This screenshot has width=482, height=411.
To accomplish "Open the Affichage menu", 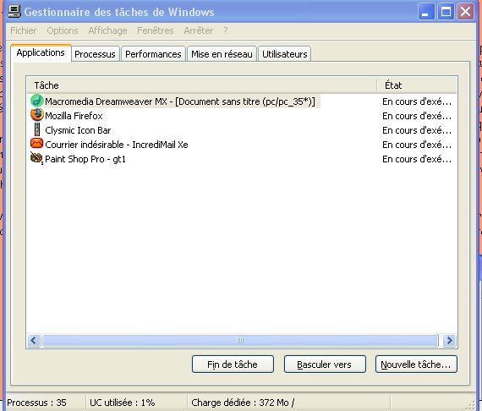I will click(x=107, y=30).
